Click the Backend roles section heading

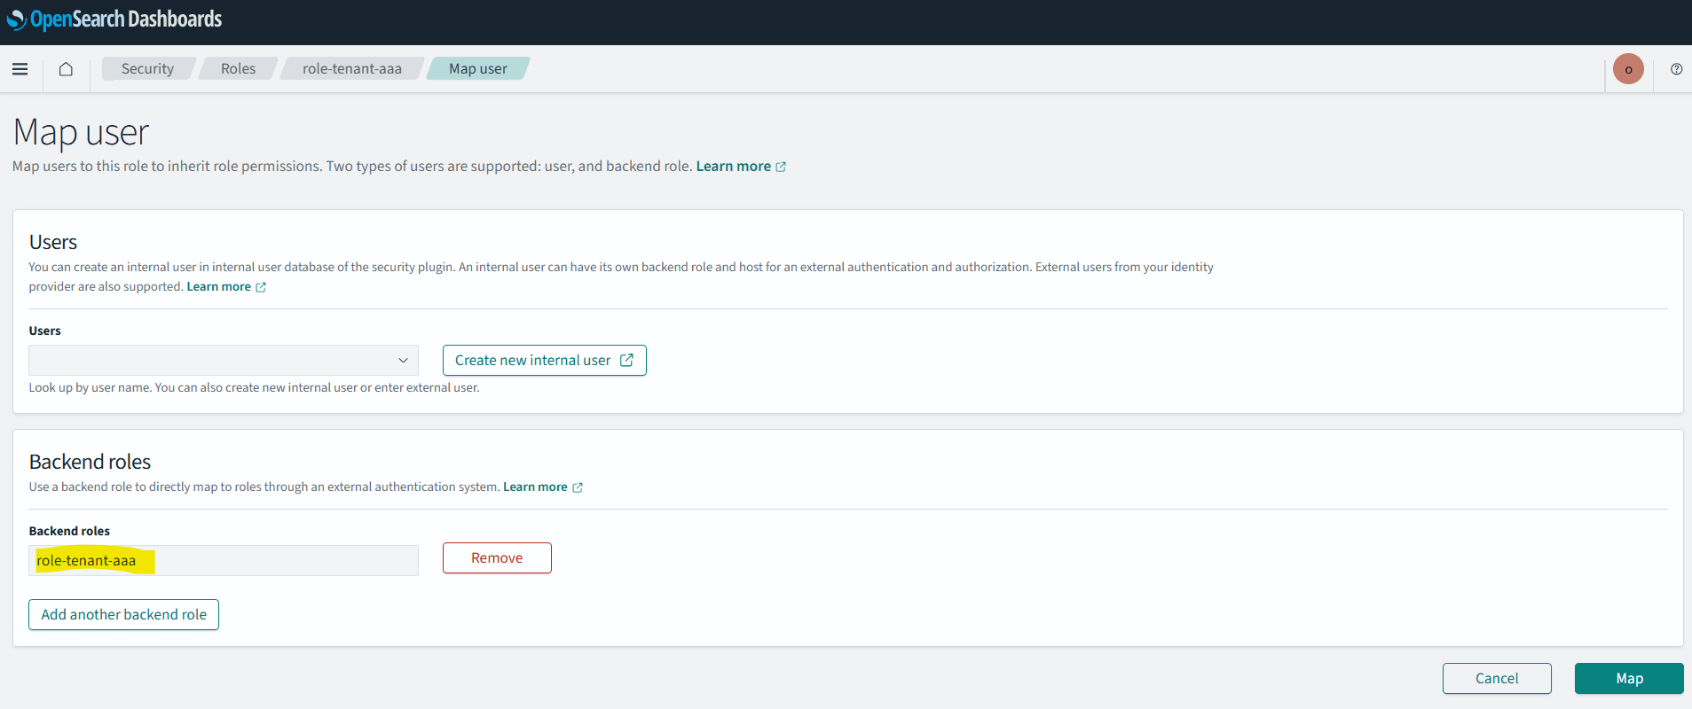pos(90,462)
